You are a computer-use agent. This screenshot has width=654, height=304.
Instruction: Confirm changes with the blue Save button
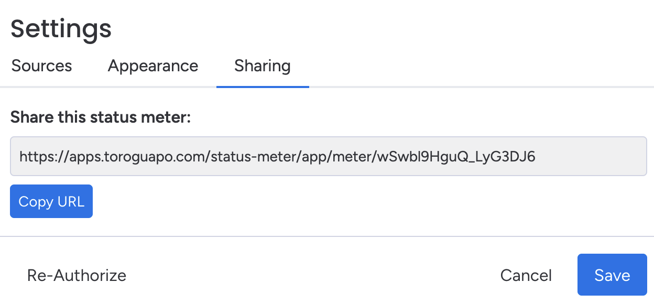(x=612, y=275)
